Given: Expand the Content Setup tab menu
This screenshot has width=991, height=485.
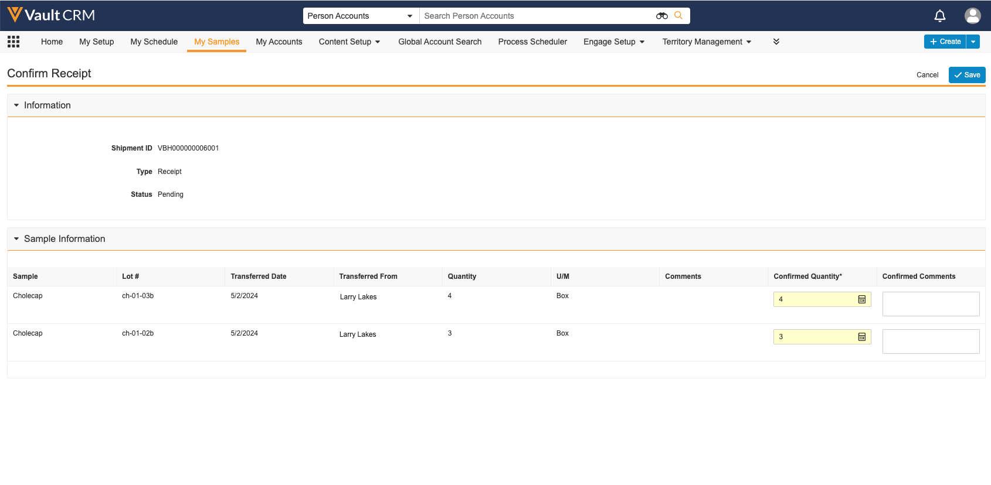Looking at the screenshot, I should point(349,42).
